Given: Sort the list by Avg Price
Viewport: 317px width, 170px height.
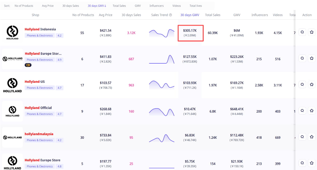Looking at the screenshot, I should click(48, 6).
